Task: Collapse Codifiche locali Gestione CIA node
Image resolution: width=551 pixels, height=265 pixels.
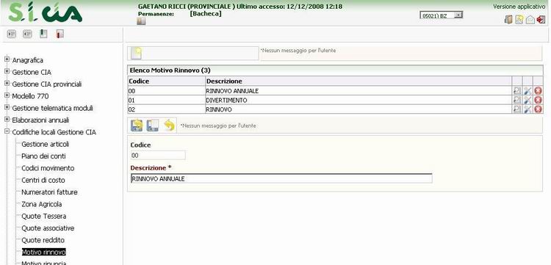Action: 7,131
